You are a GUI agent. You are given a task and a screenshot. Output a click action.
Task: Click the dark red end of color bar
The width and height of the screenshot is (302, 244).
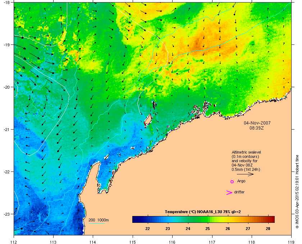click(x=272, y=219)
